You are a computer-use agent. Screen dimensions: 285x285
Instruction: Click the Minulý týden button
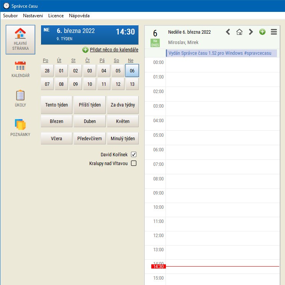point(123,139)
